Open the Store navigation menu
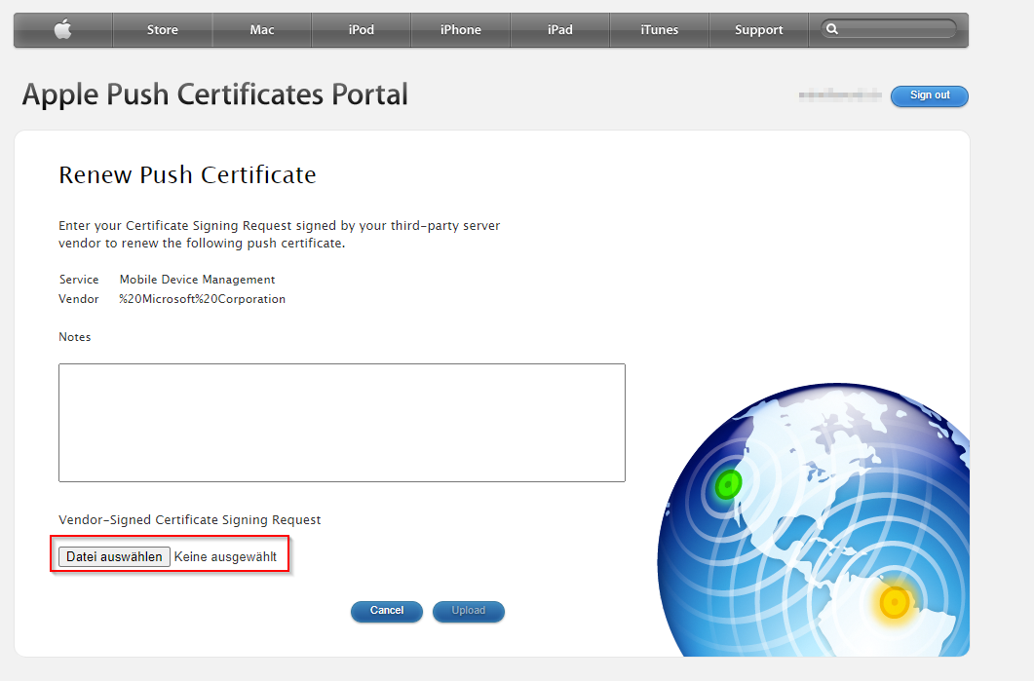This screenshot has height=681, width=1034. (x=162, y=29)
